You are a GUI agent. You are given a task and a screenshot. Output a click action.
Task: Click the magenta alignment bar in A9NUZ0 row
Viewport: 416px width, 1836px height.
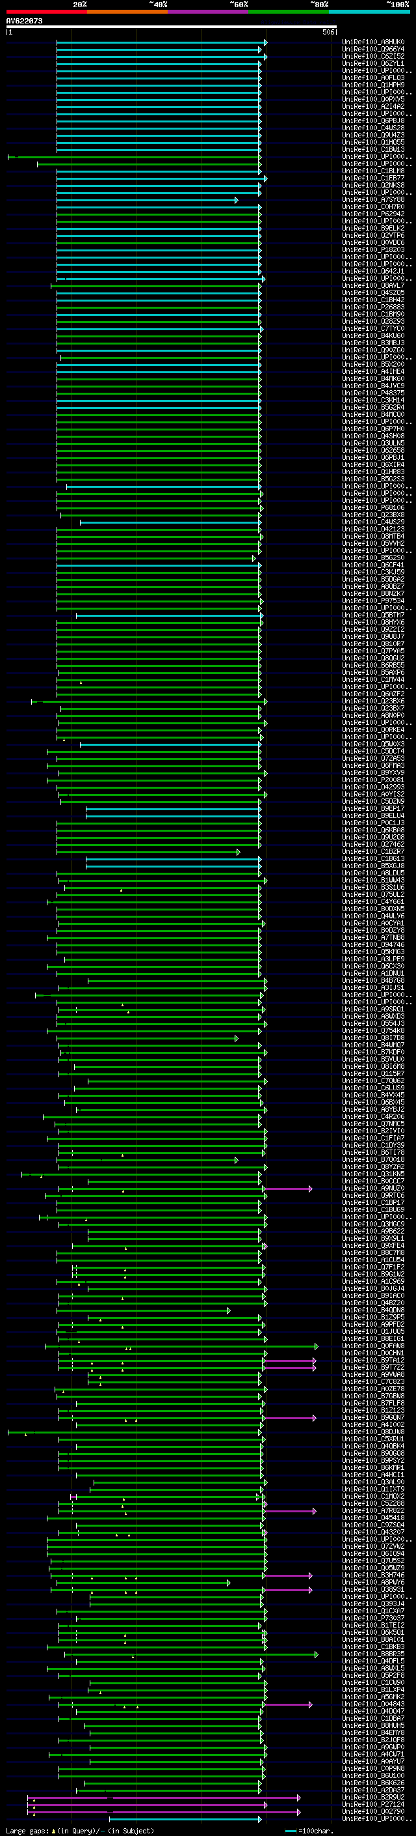tap(288, 1189)
